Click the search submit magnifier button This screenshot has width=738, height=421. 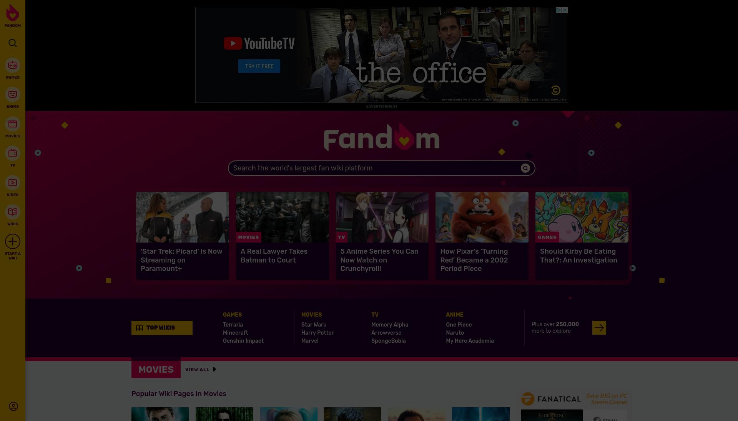click(525, 168)
